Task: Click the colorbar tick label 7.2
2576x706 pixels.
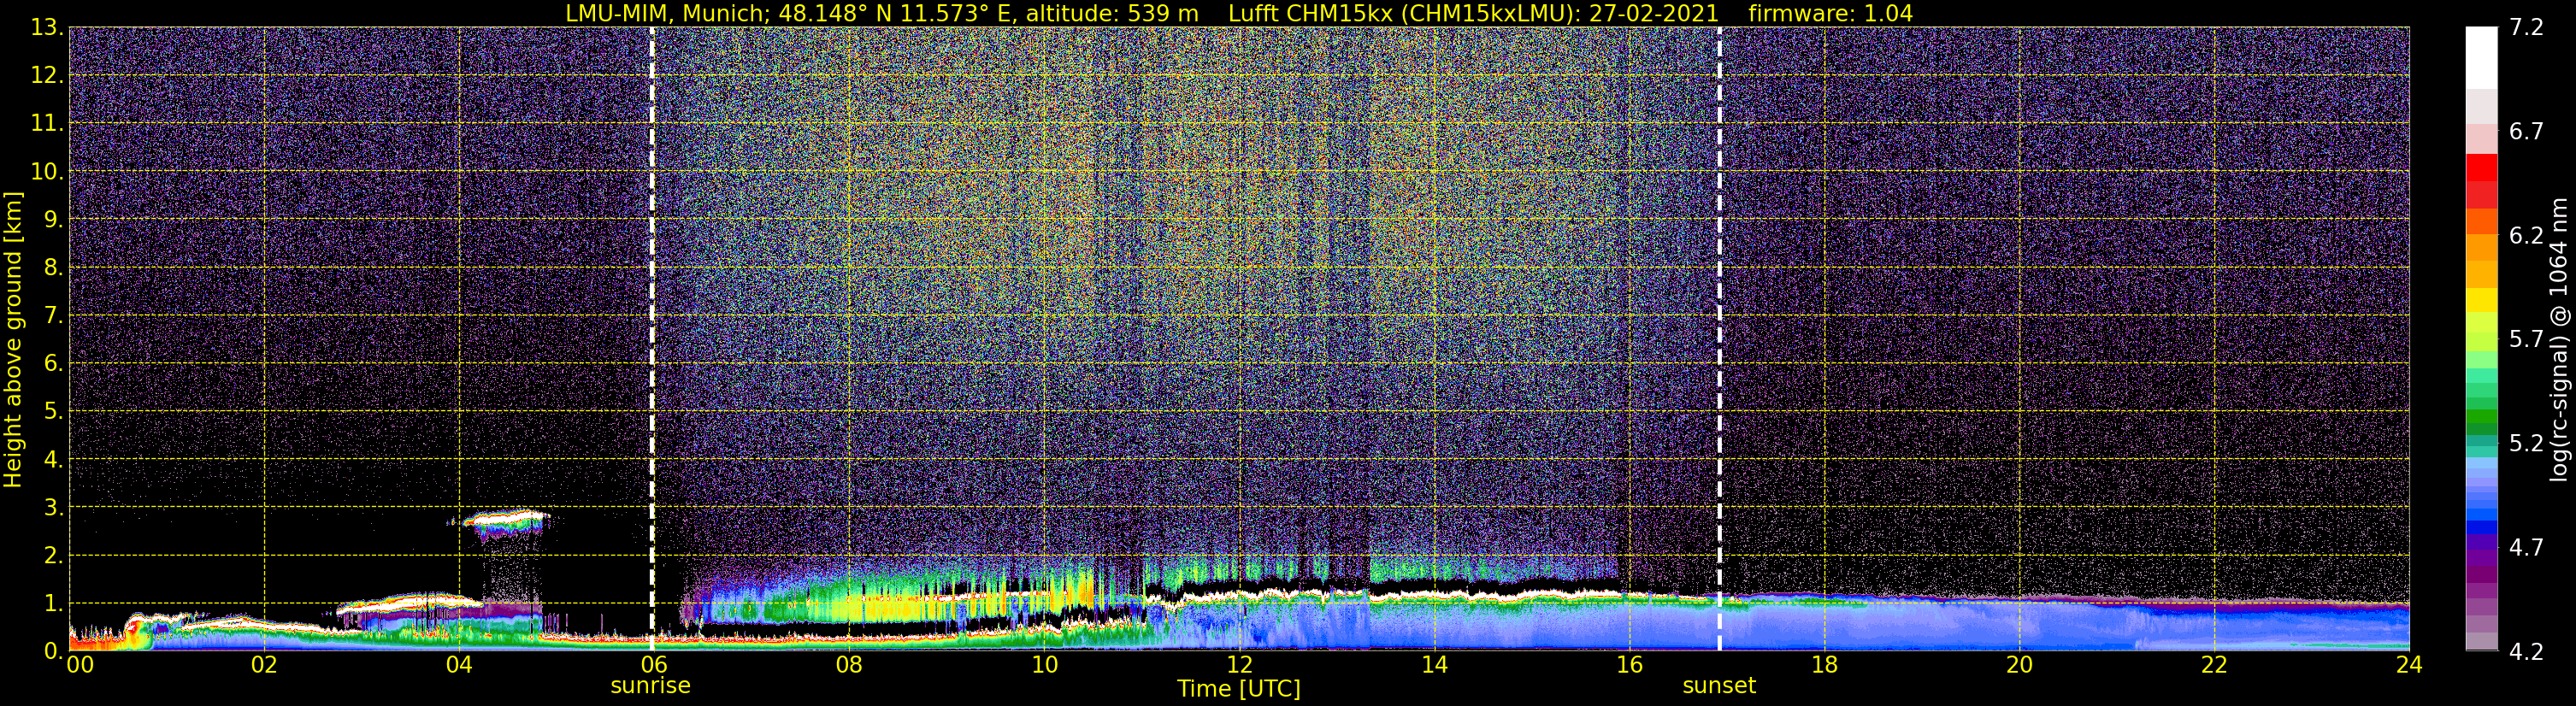Action: (2526, 28)
